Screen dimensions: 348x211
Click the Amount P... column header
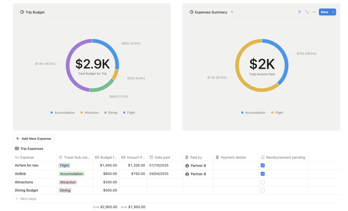point(133,157)
